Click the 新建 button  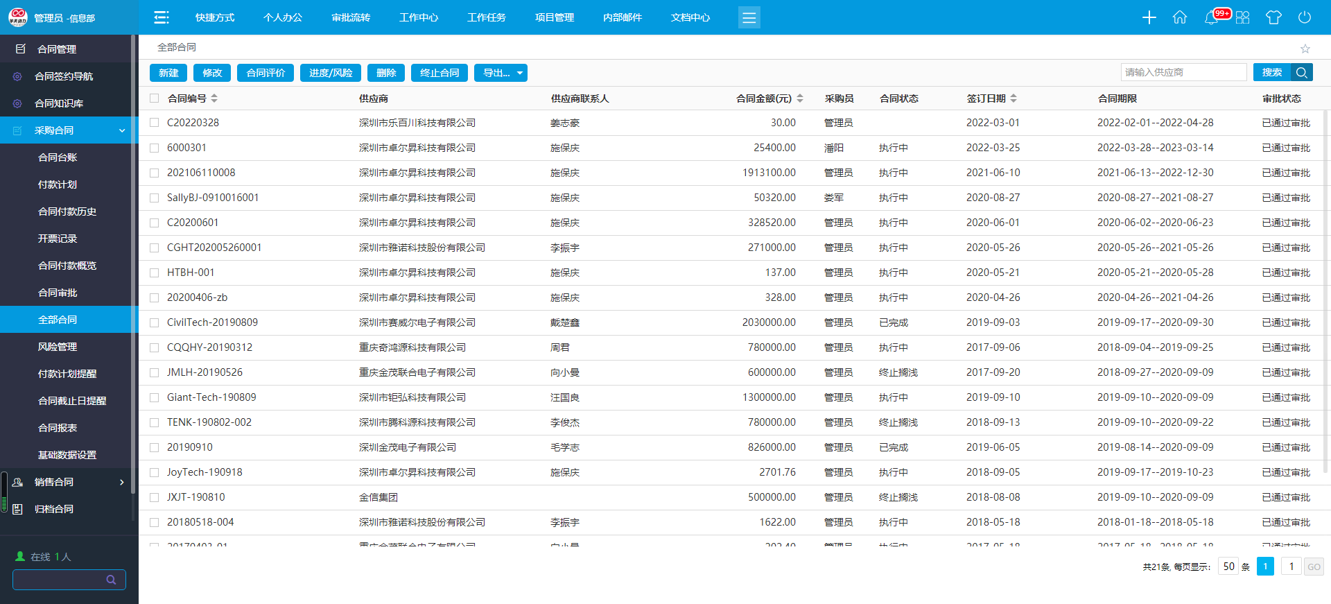[x=168, y=73]
